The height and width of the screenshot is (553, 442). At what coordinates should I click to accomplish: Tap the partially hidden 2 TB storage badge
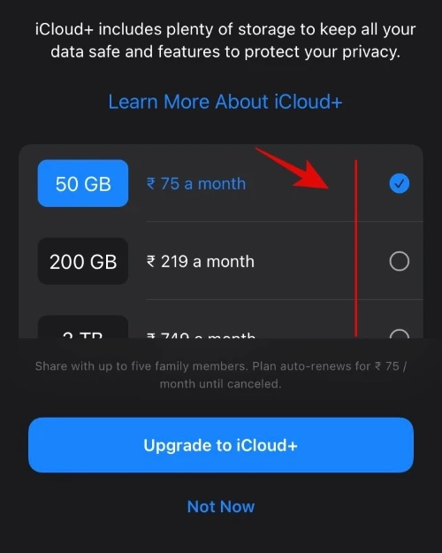83,327
